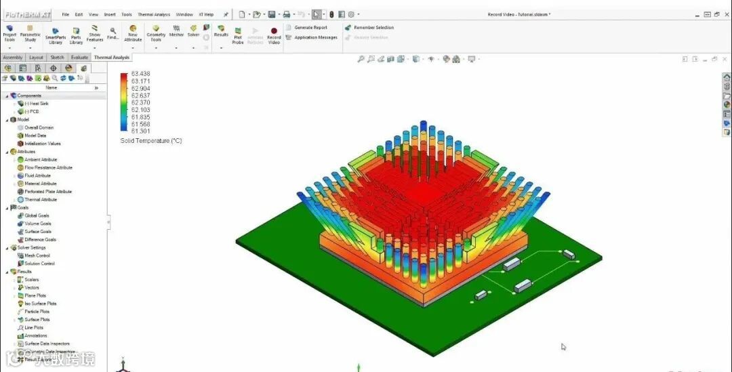Screen dimensions: 732x372
Task: Collapse the Components tree node
Action: pos(7,96)
